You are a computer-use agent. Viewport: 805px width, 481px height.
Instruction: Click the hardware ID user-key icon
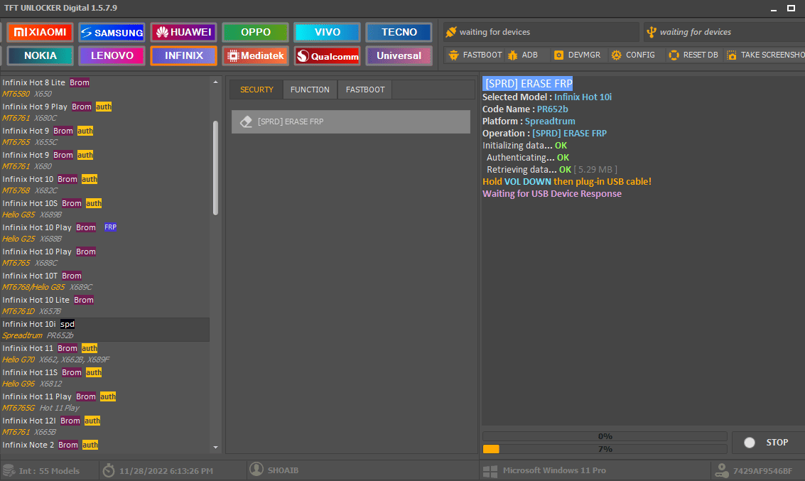coord(722,470)
